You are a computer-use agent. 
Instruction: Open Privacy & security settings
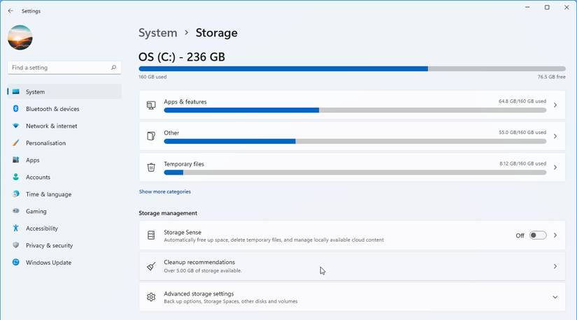click(64, 245)
